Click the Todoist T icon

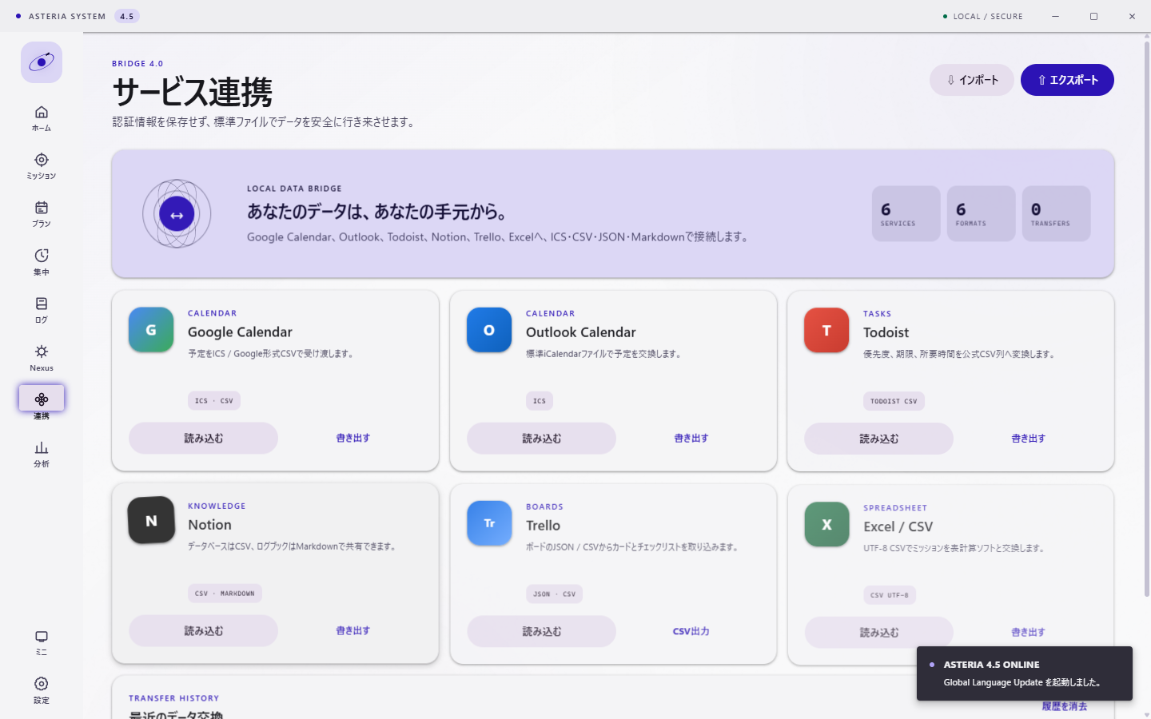(826, 330)
